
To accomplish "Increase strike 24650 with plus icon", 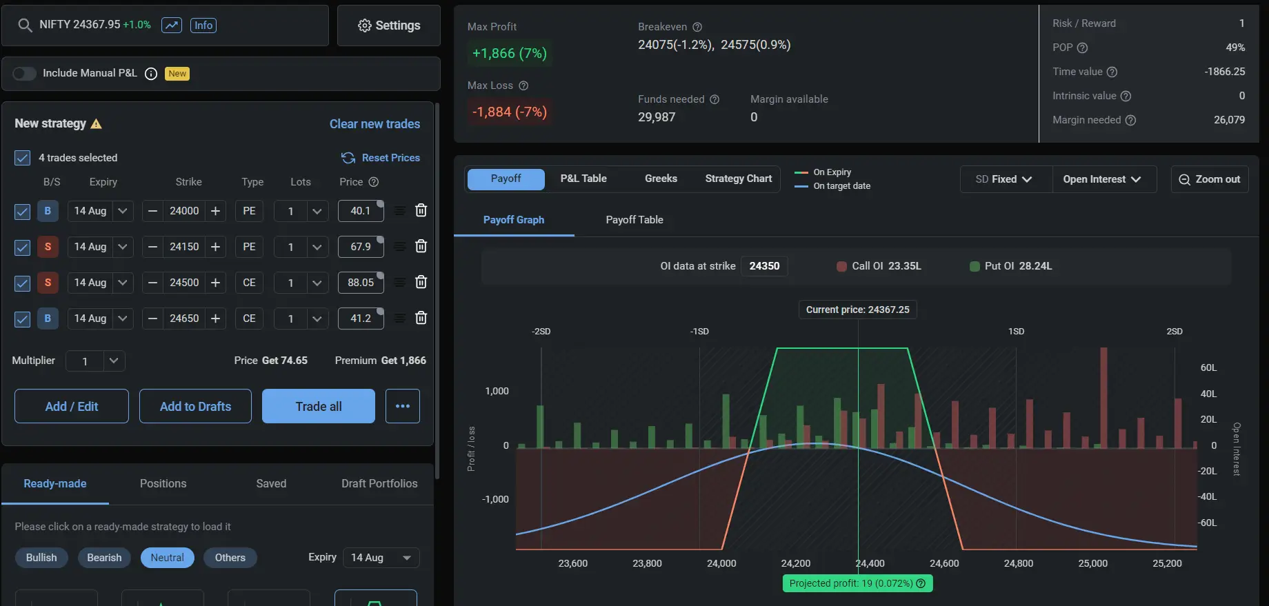I will (215, 319).
